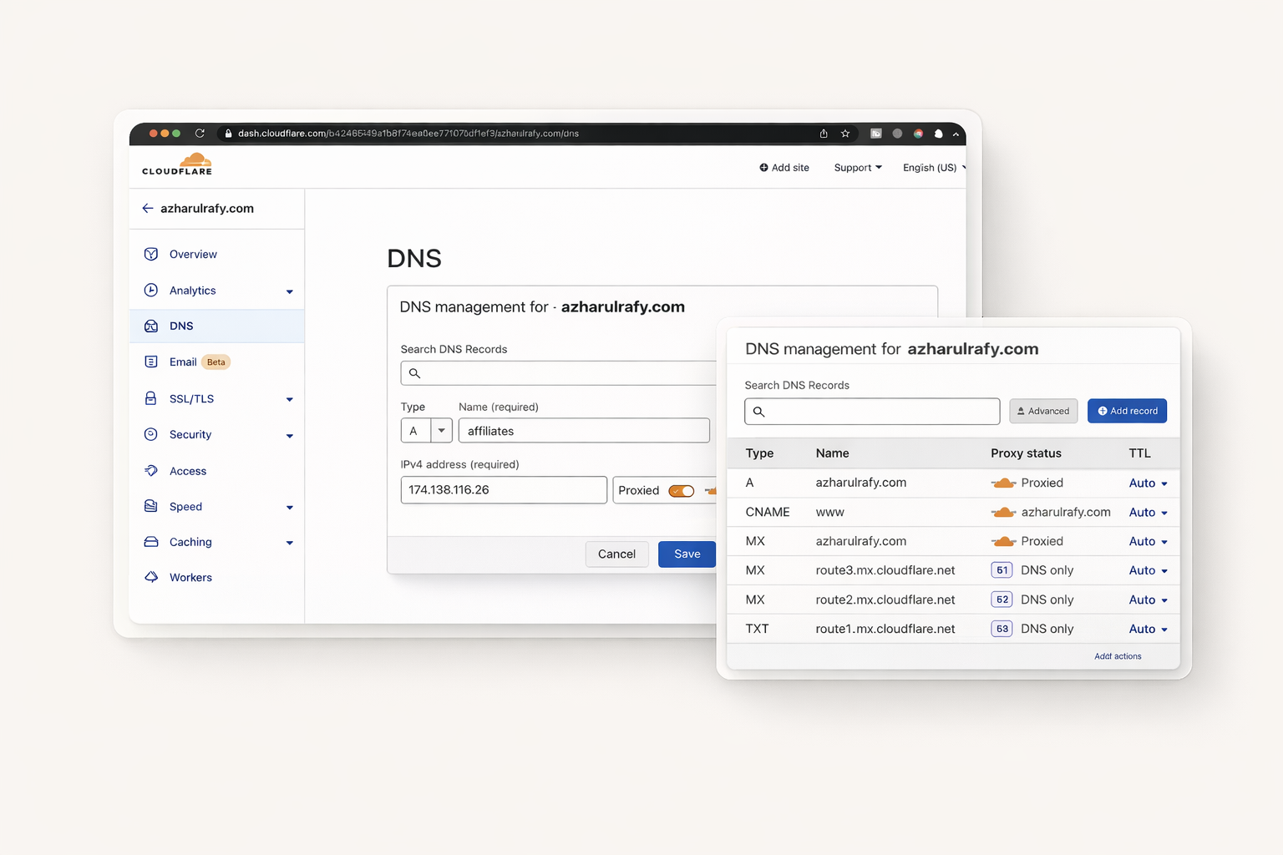This screenshot has width=1283, height=855.
Task: Bookmark page with the star icon
Action: point(845,134)
